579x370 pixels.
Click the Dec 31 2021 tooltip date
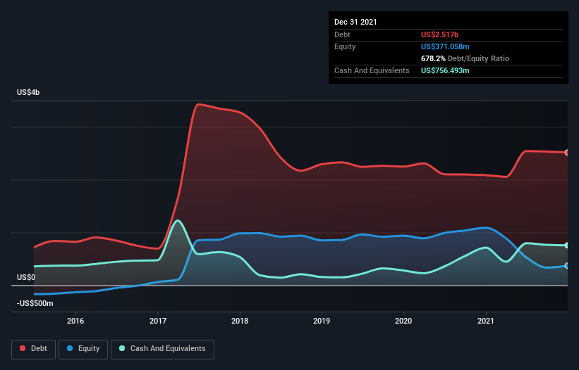[355, 22]
